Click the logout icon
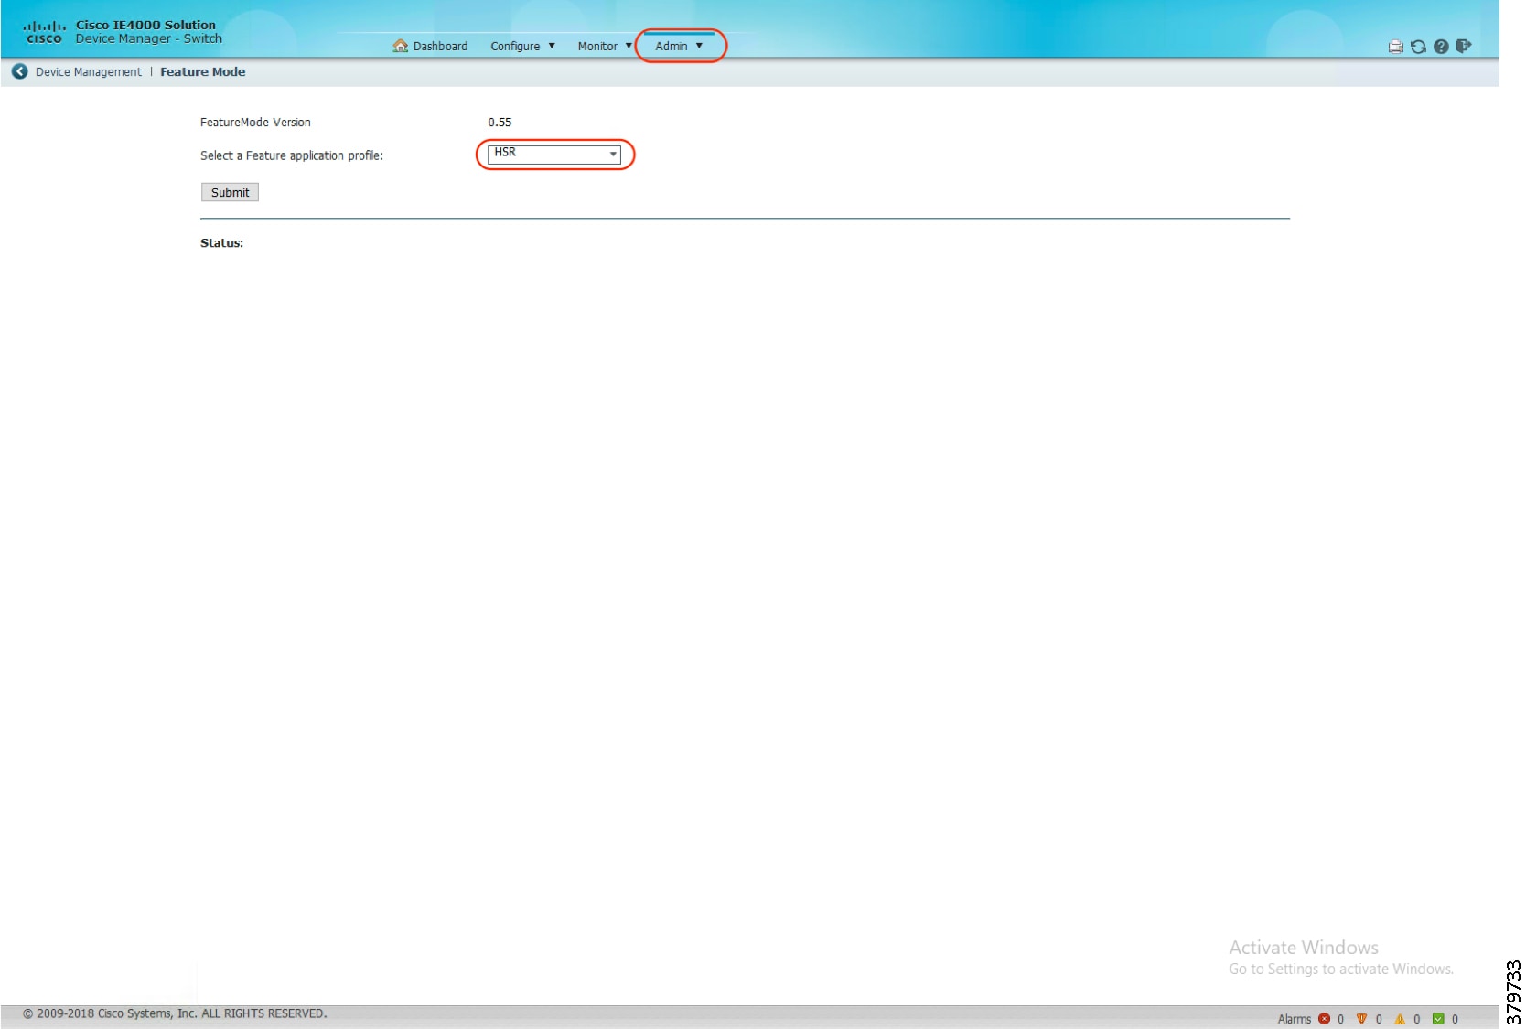This screenshot has width=1526, height=1029. coord(1464,46)
